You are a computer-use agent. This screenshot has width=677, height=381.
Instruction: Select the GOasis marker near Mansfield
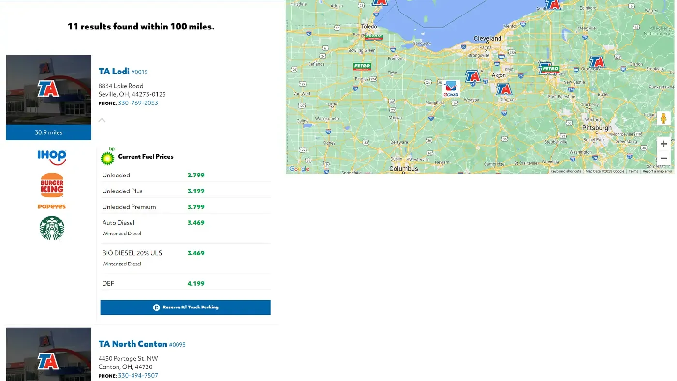pyautogui.click(x=451, y=88)
